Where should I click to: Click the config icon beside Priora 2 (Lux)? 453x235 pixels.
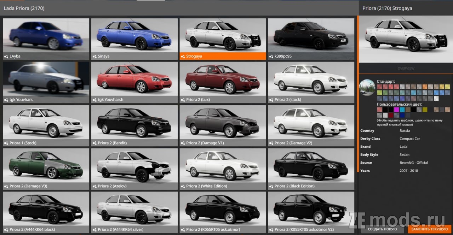[183, 100]
